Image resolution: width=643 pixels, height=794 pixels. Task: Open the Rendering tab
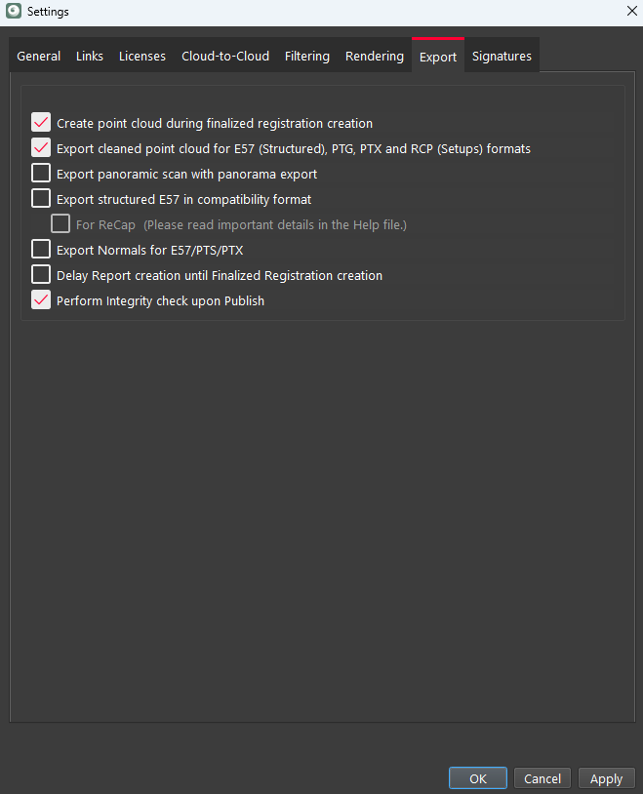(375, 57)
